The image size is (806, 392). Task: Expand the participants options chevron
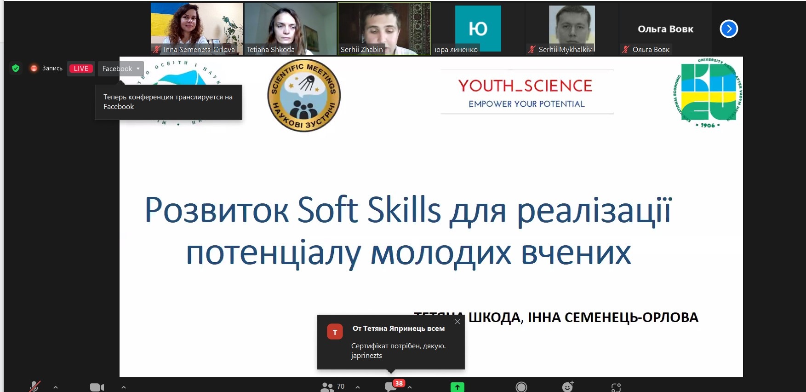358,387
